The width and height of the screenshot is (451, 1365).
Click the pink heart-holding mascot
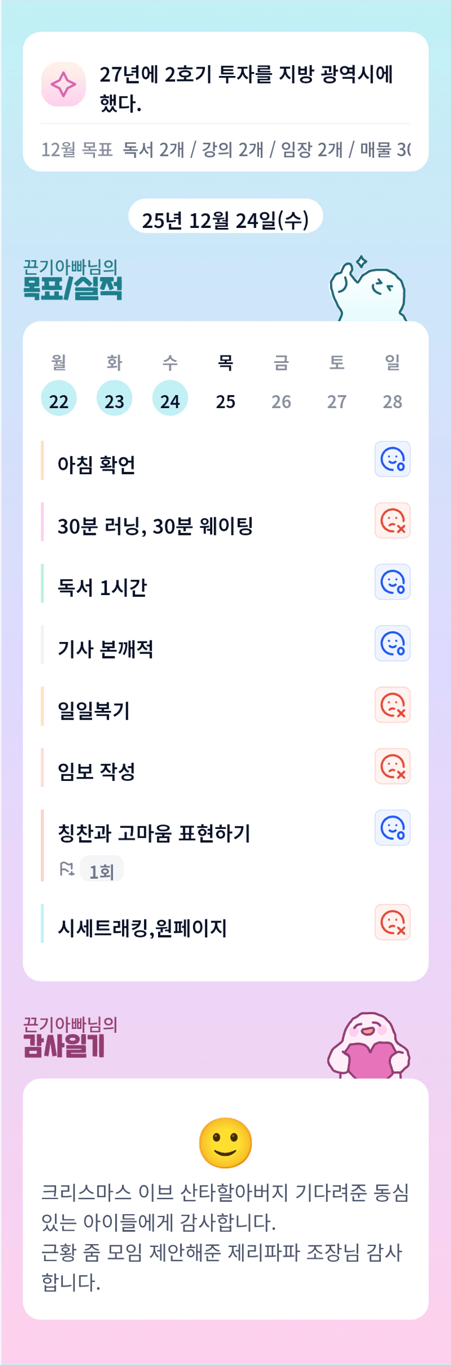coord(369,1046)
